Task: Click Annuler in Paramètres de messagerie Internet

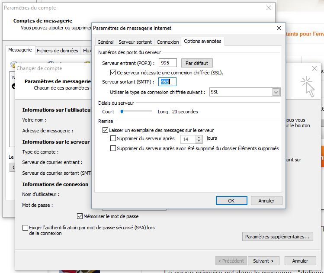Action: coord(266,201)
